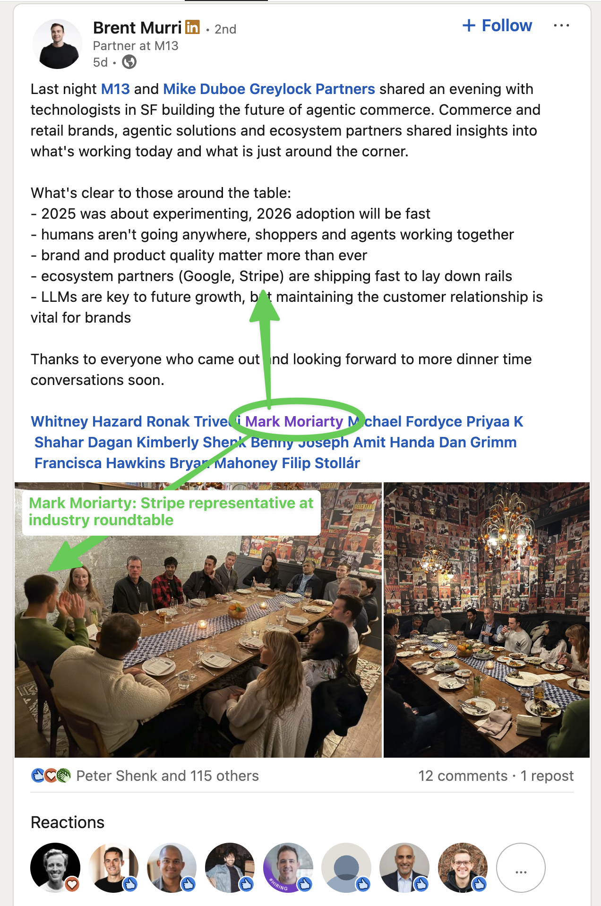Viewport: 601px width, 906px height.
Task: Click the LinkedIn premium badge icon
Action: pyautogui.click(x=192, y=27)
